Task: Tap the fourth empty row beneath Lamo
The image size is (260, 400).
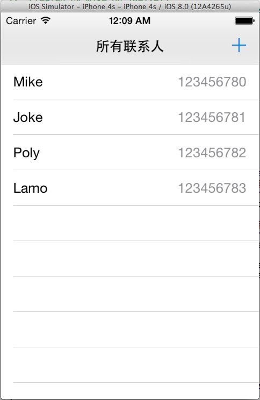Action: (x=130, y=330)
